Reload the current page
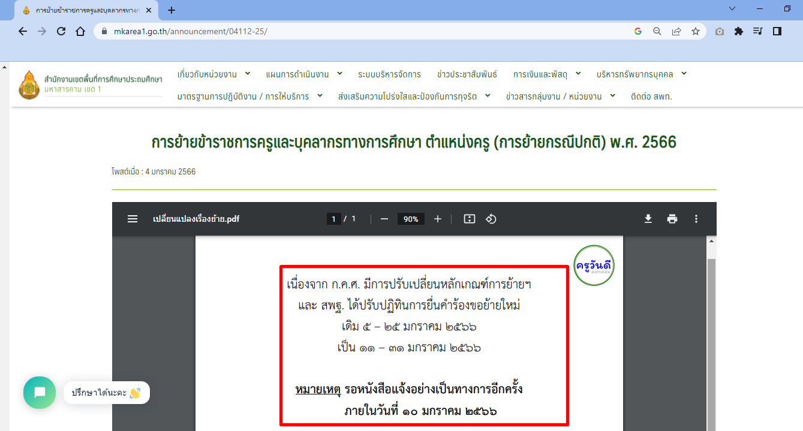 point(61,31)
